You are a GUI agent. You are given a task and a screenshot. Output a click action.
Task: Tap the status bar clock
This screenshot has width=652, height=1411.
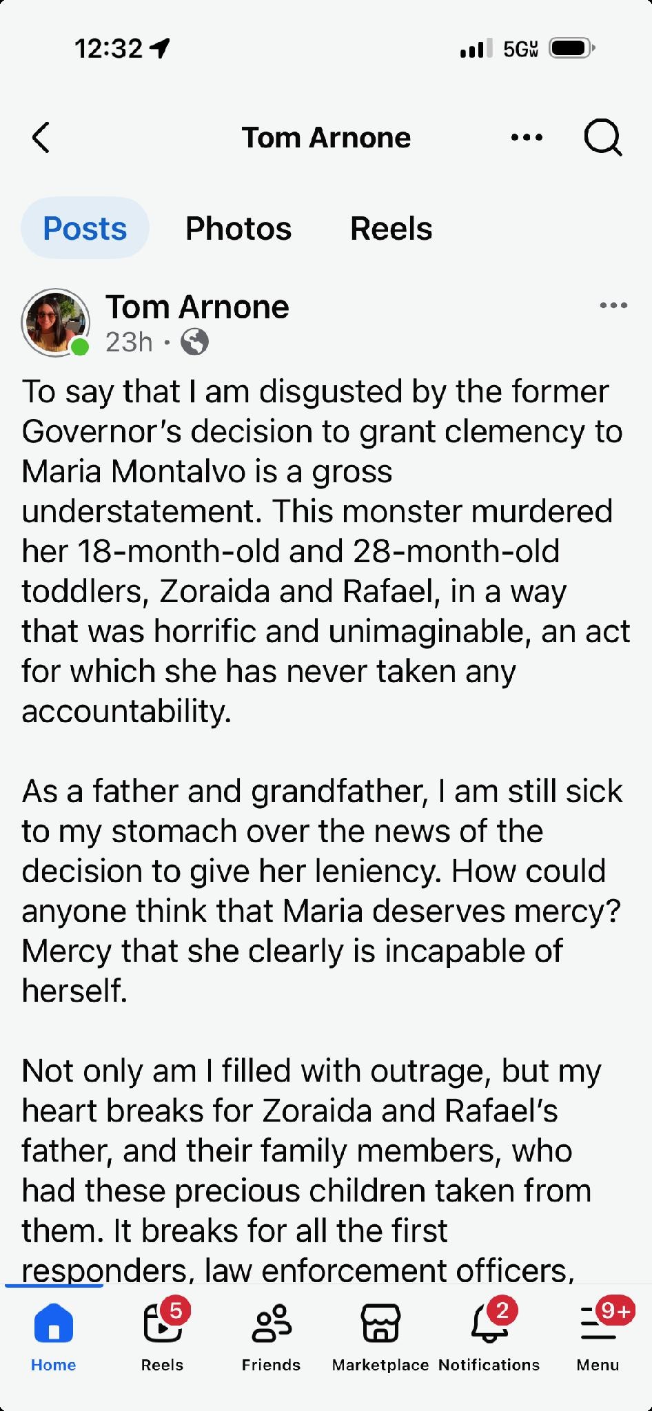[108, 49]
